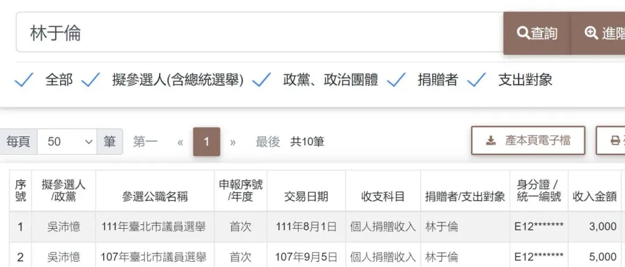
Task: Open the 進階 advanced search button
Action: pos(598,34)
